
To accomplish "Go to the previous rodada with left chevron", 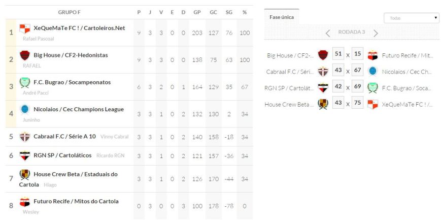I will (328, 33).
